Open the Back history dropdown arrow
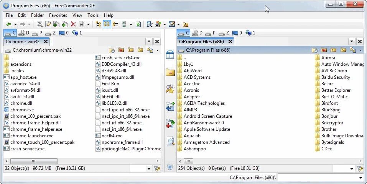Viewport: 367px width, 184px height. [15, 24]
